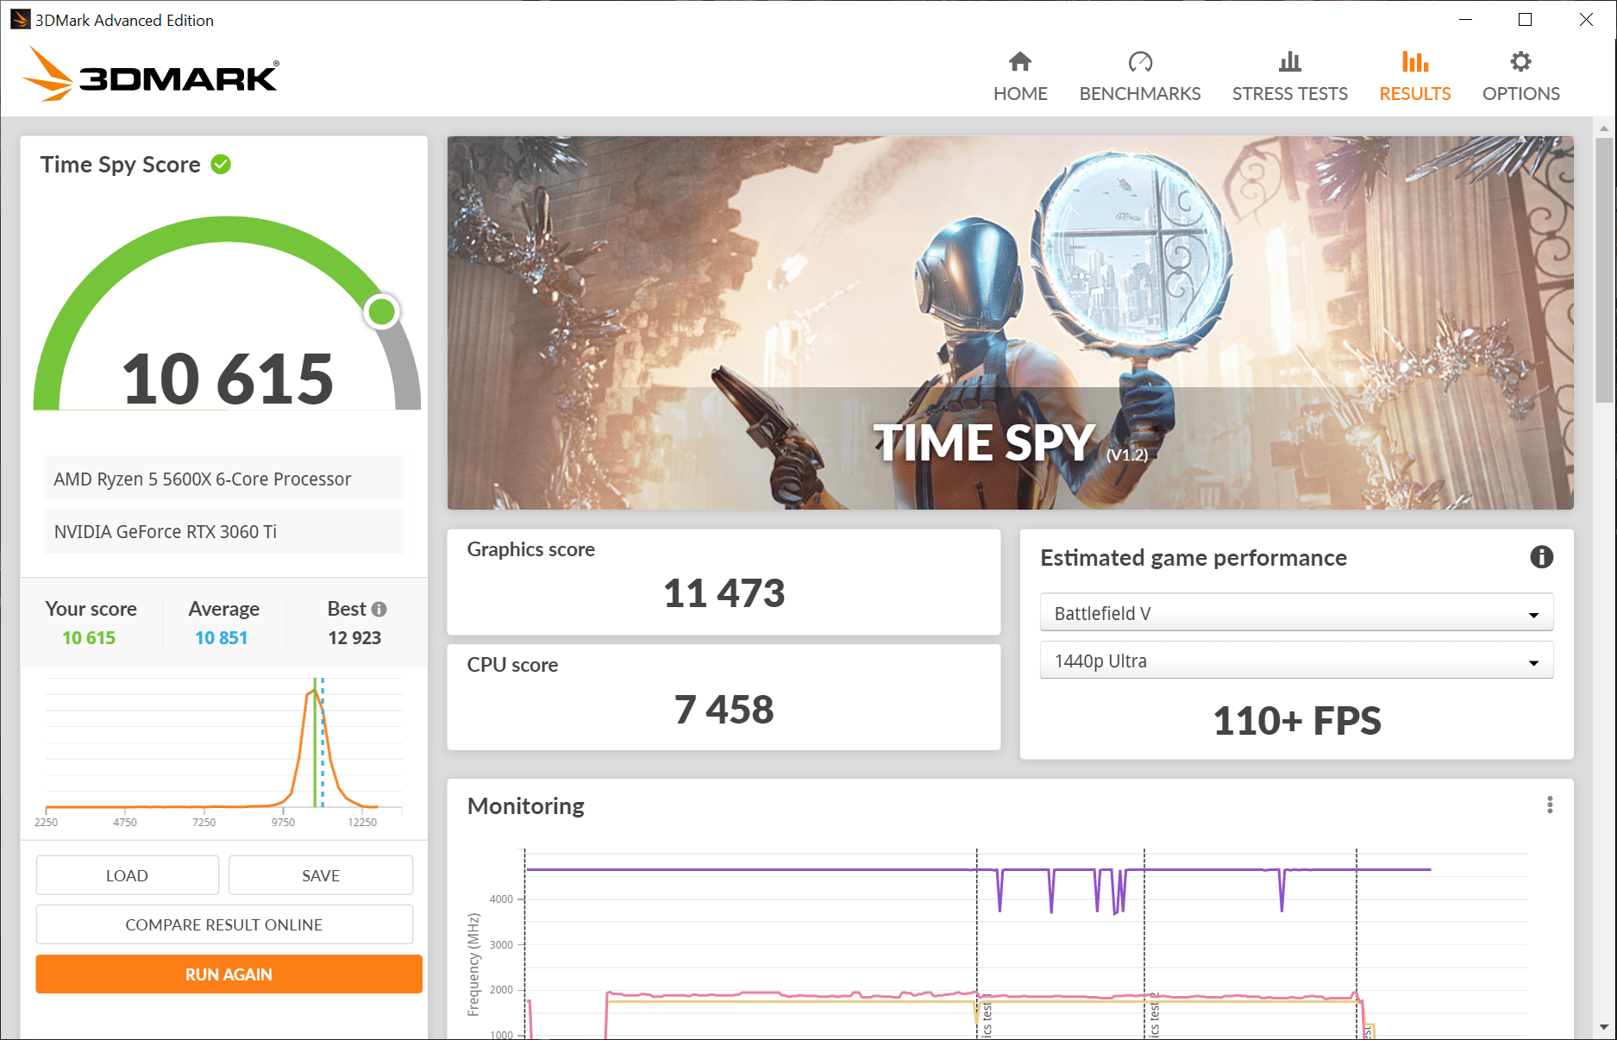Image resolution: width=1617 pixels, height=1040 pixels.
Task: Expand the Battlefield V game dropdown
Action: [1295, 613]
